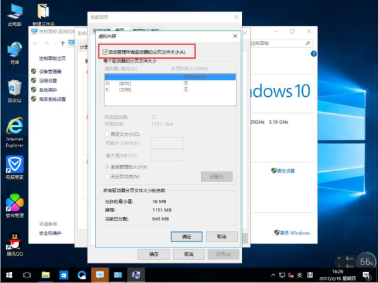Open help in the control panel window

tap(314, 54)
